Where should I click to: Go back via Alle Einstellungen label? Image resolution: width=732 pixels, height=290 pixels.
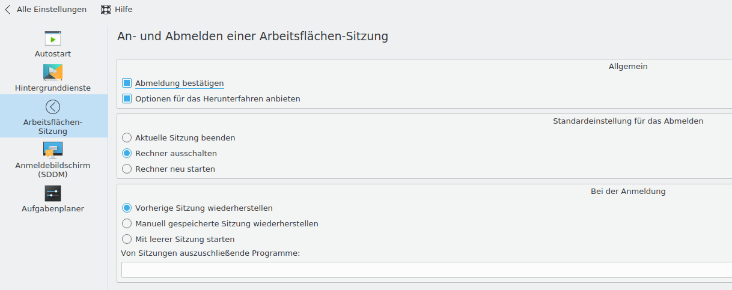click(x=52, y=10)
